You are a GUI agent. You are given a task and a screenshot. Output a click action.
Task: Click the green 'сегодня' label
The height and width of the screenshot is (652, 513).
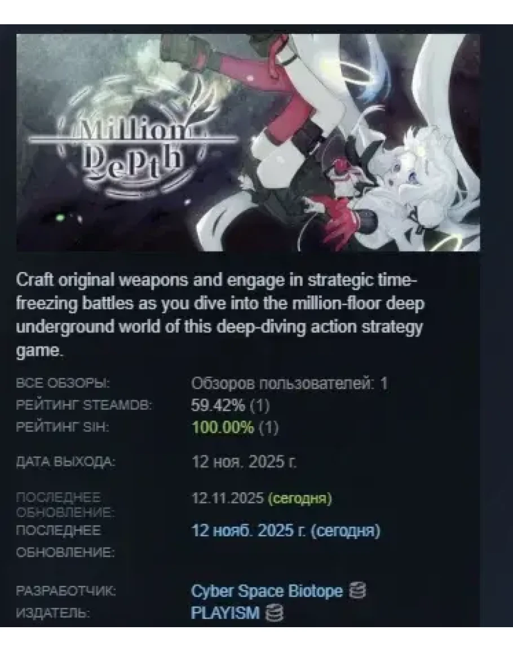[x=300, y=498]
